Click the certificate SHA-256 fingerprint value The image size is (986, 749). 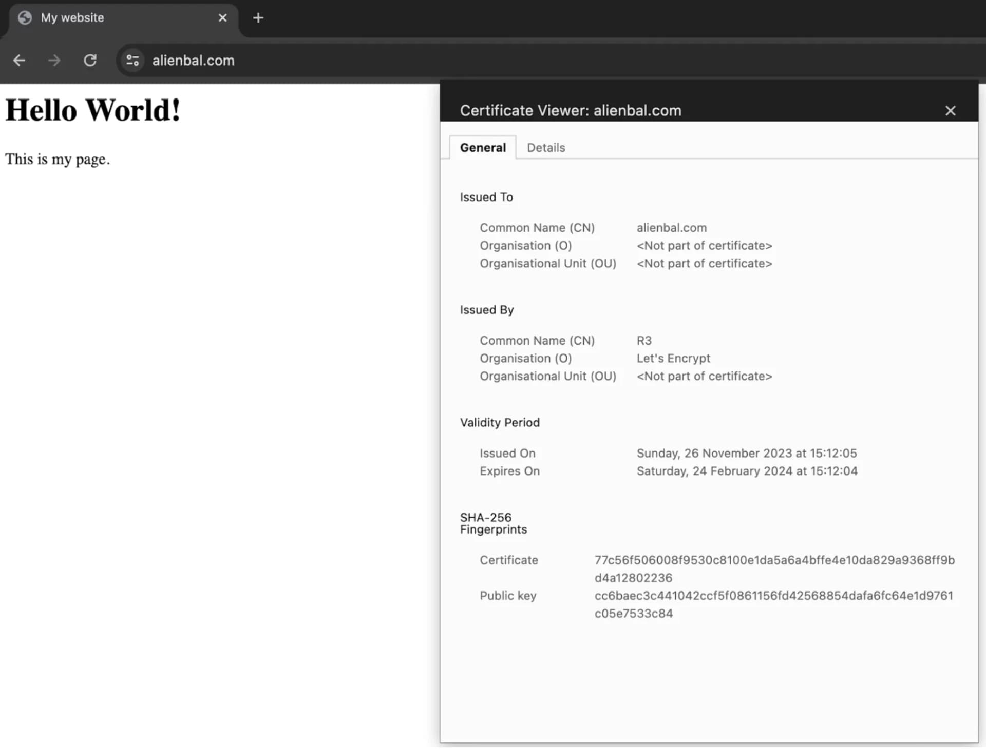(x=774, y=569)
